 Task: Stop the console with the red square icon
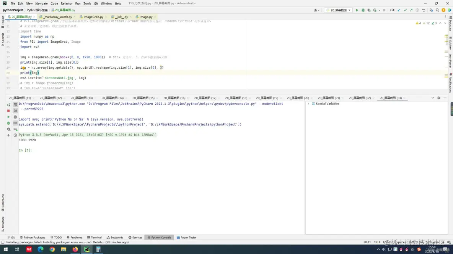[x=8, y=111]
